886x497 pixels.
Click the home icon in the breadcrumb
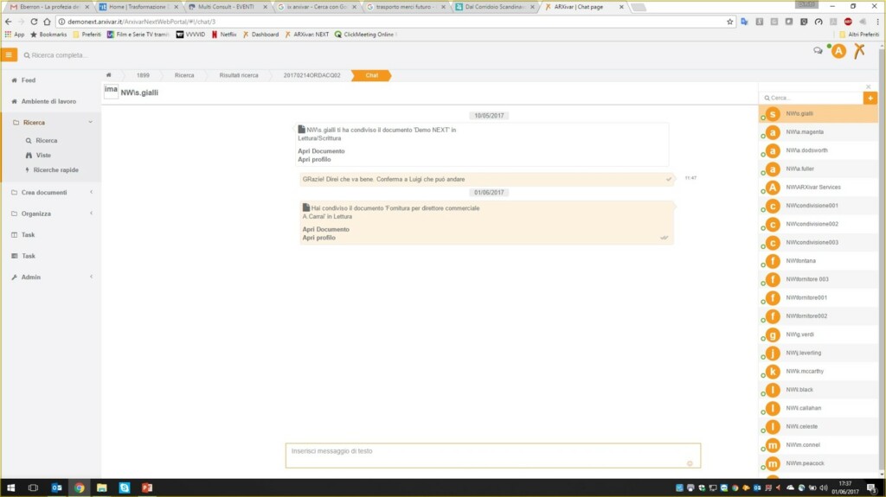click(x=109, y=75)
